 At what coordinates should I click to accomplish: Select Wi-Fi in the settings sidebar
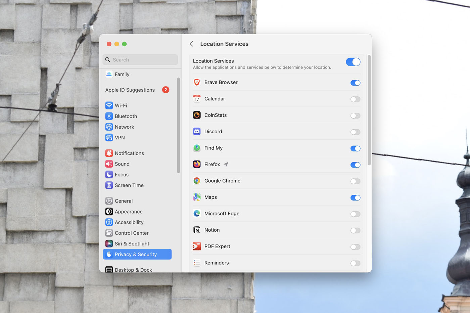pyautogui.click(x=121, y=105)
